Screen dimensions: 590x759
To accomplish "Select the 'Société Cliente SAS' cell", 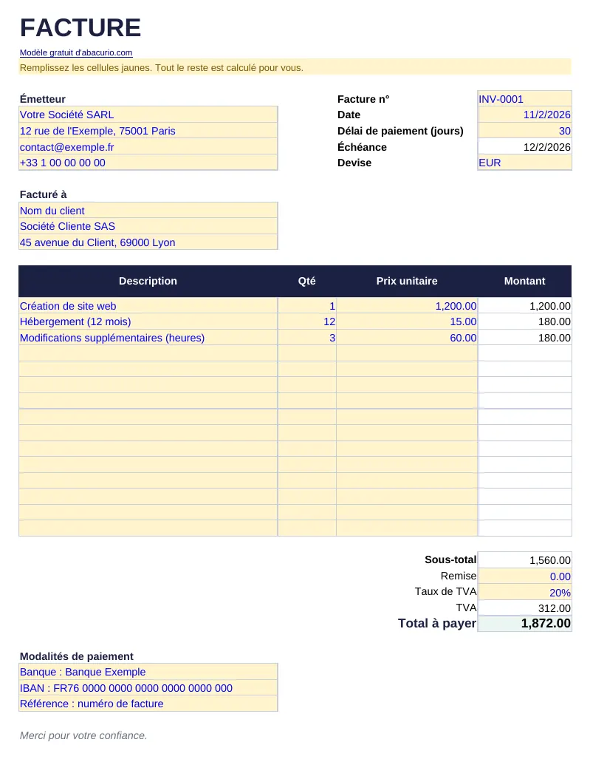I will 148,226.
